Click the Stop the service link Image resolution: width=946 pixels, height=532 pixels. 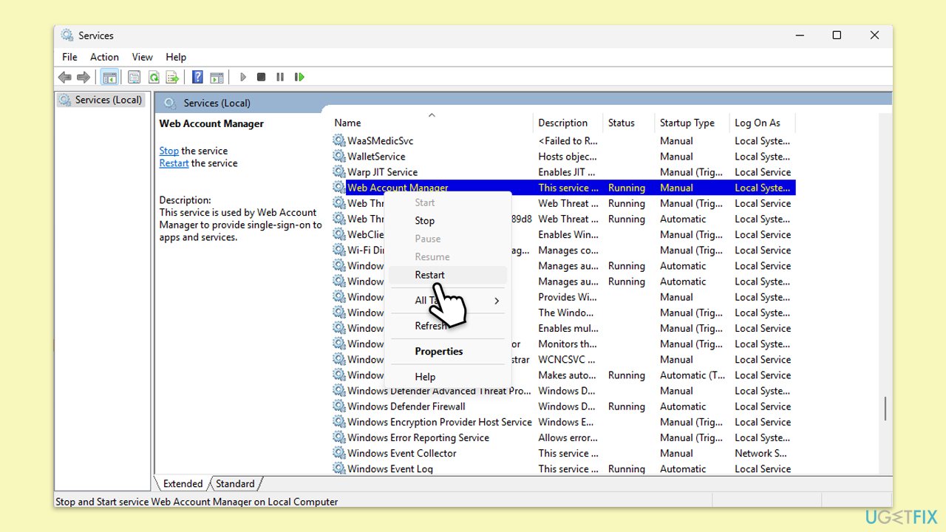coord(169,151)
